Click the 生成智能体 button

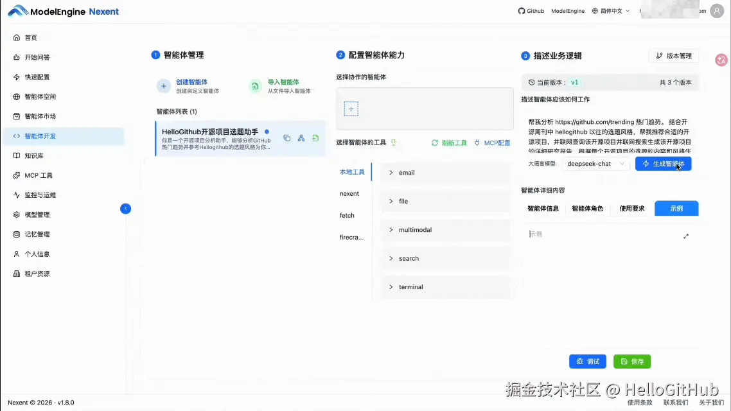pos(663,164)
